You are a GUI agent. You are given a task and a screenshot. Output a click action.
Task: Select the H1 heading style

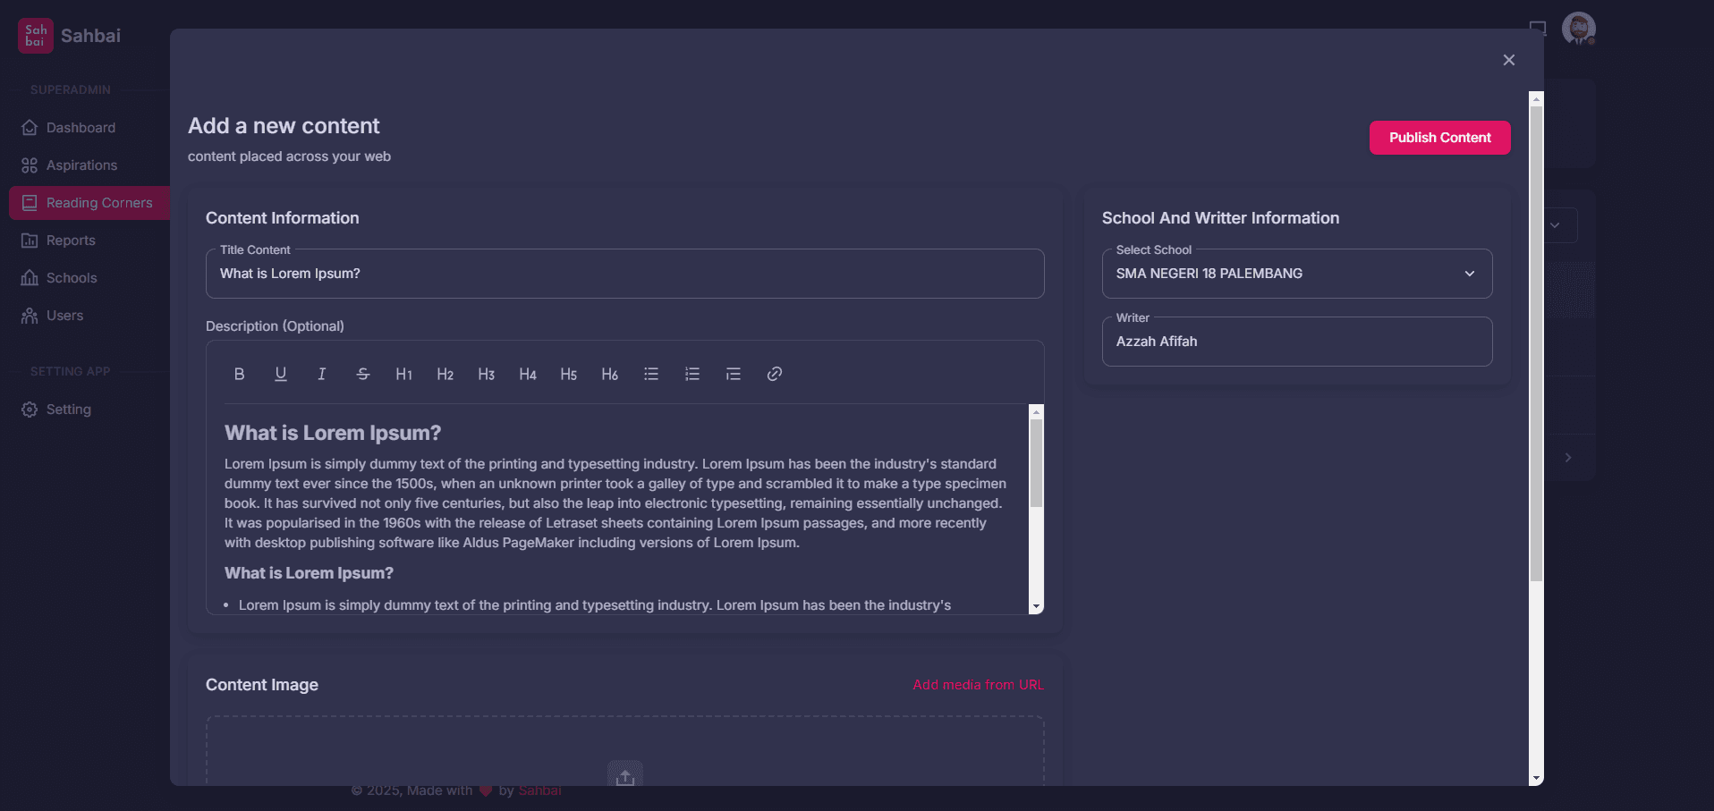pyautogui.click(x=403, y=374)
